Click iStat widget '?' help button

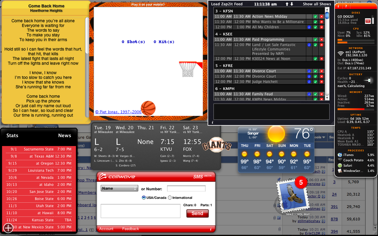[346, 6]
